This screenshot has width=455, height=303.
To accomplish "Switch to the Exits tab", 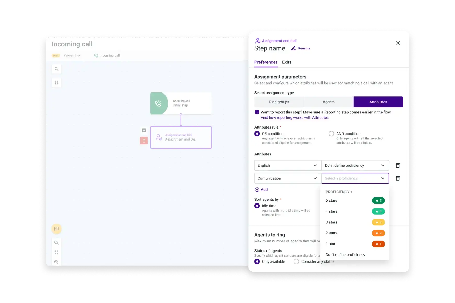I will point(287,62).
